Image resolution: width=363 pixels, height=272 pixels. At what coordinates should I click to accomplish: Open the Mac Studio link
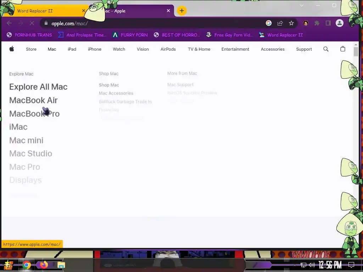pos(30,154)
